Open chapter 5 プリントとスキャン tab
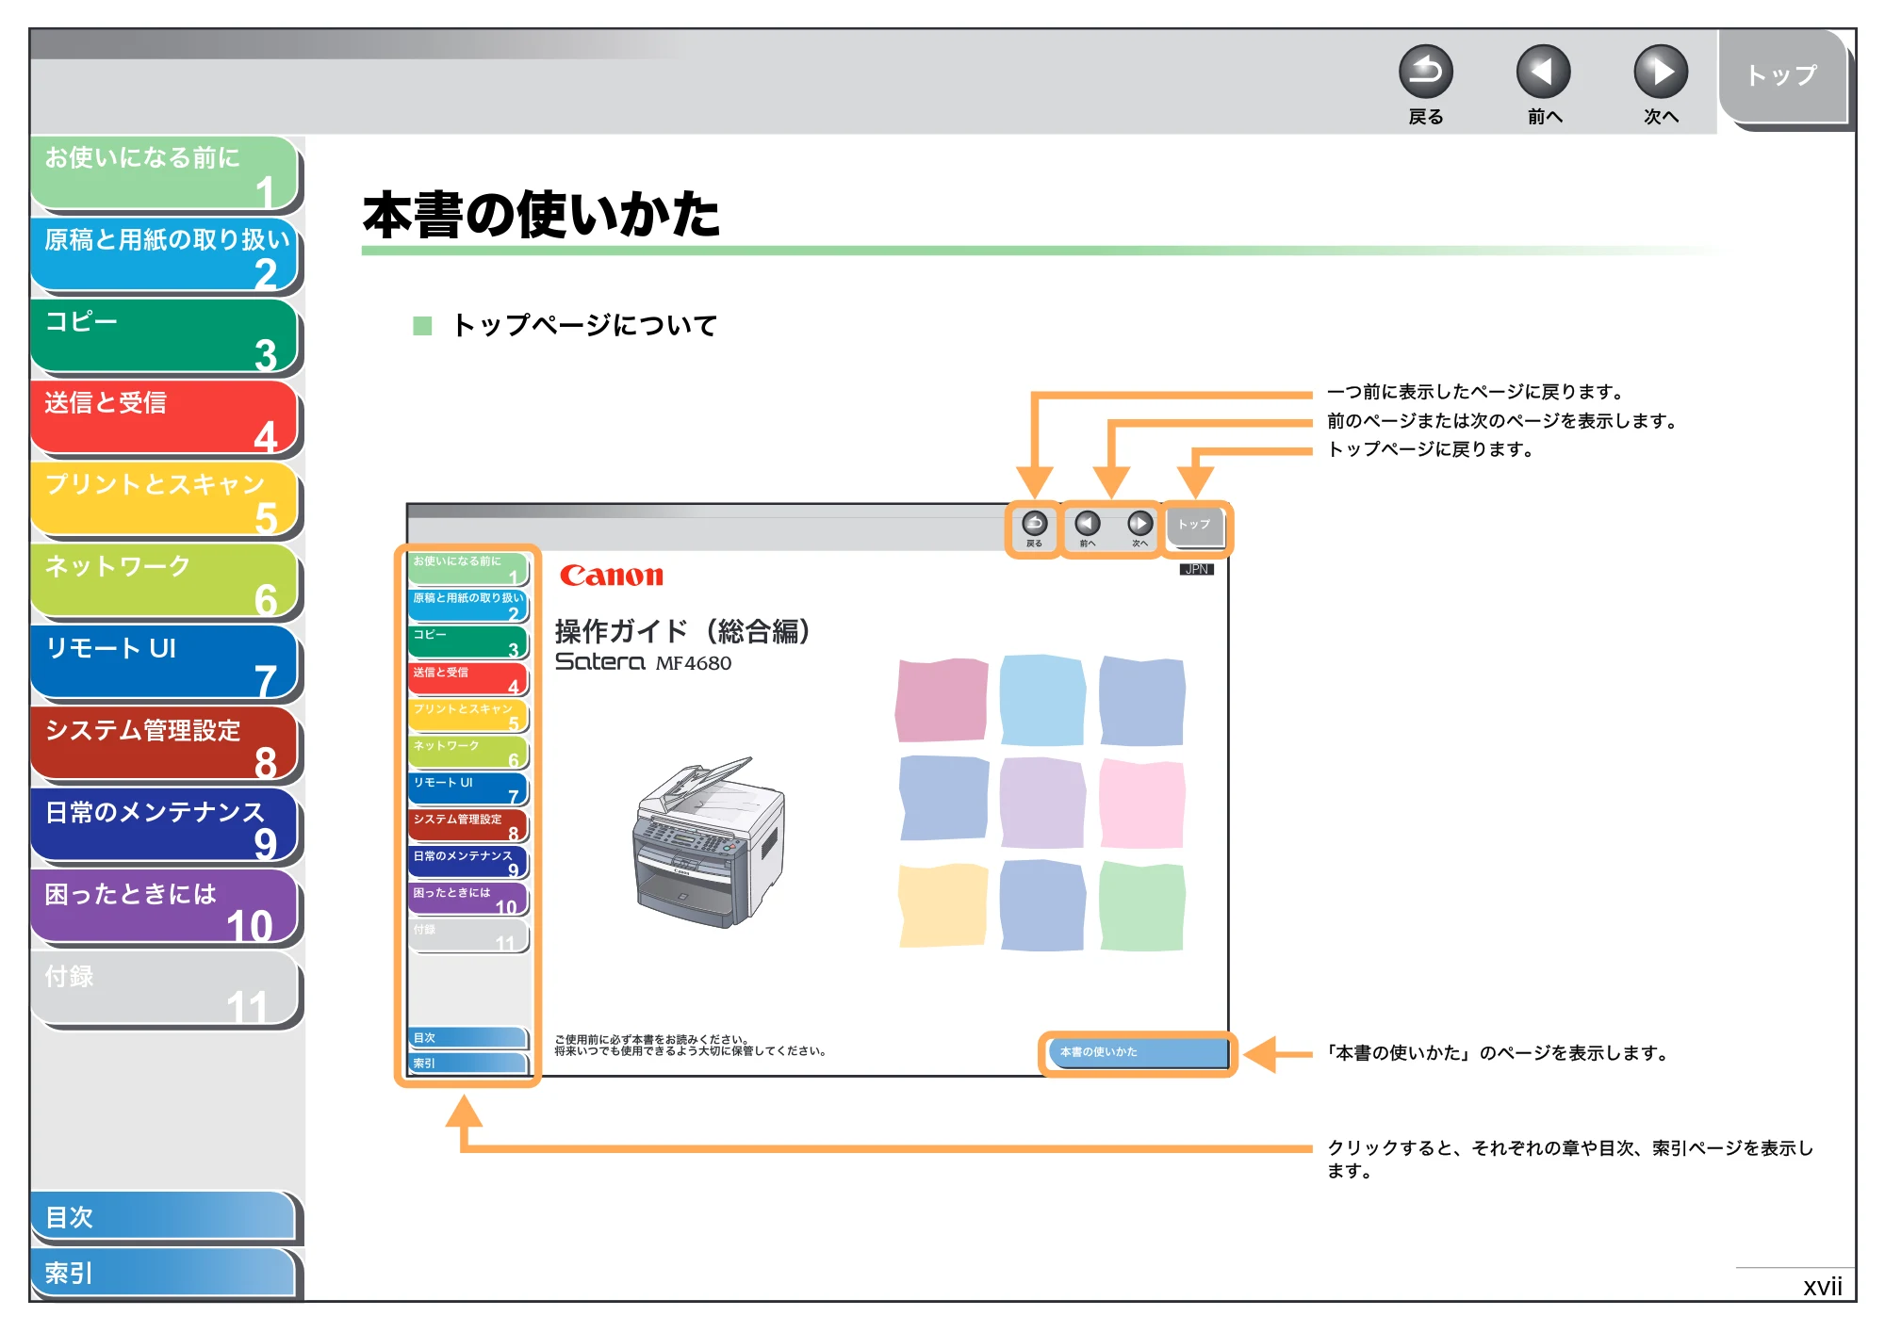This screenshot has width=1885, height=1332. tap(165, 499)
